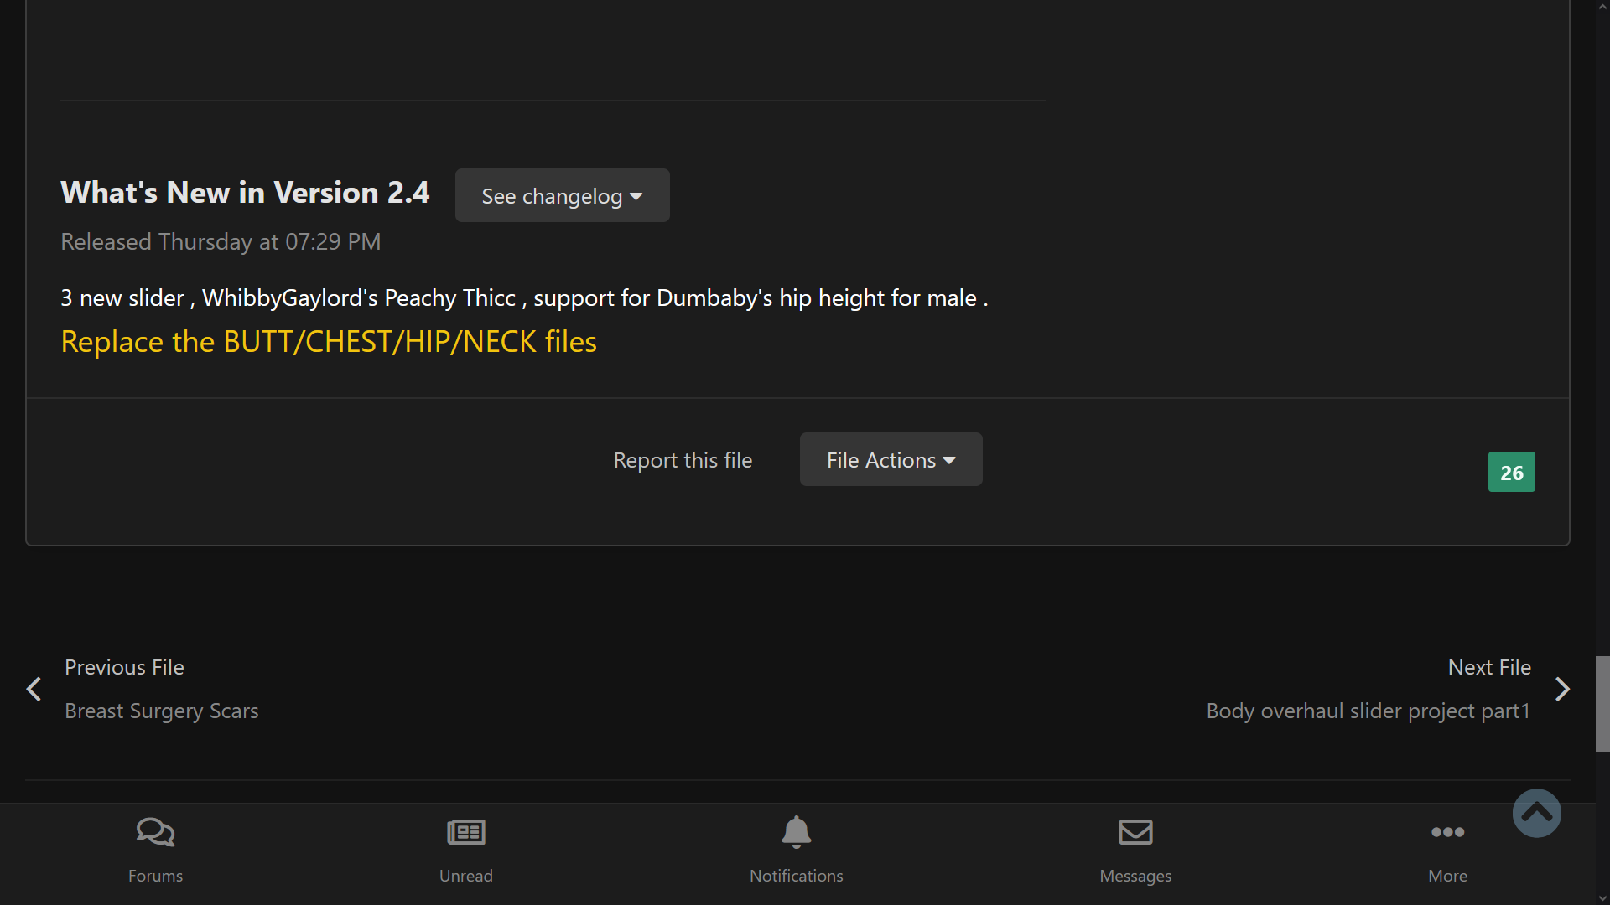
Task: Click the What's New in Version 2.4 heading
Action: [x=245, y=192]
